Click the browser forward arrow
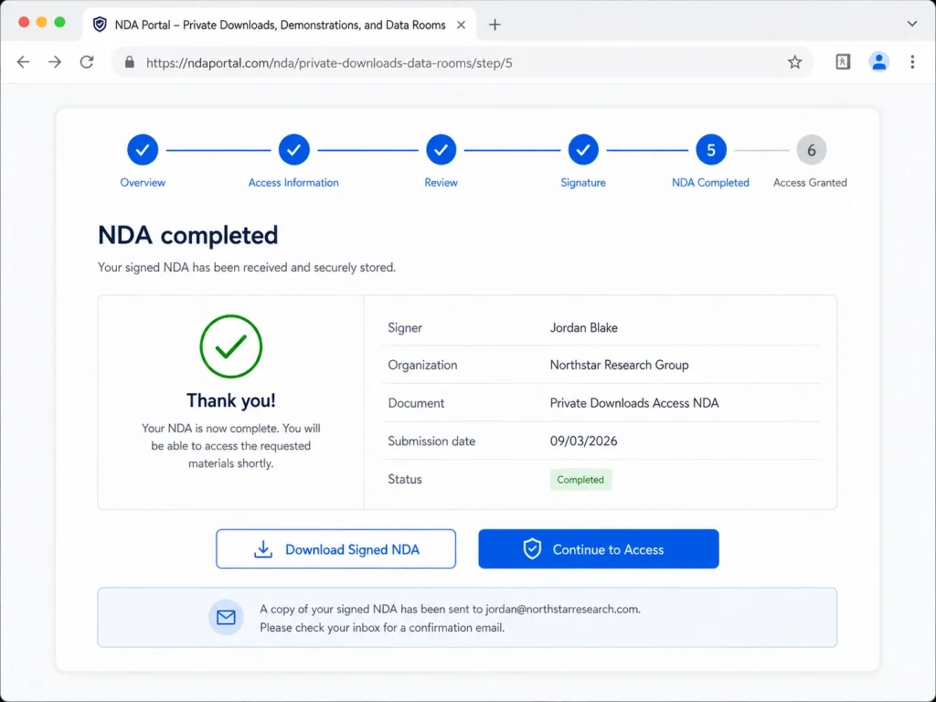 tap(55, 62)
